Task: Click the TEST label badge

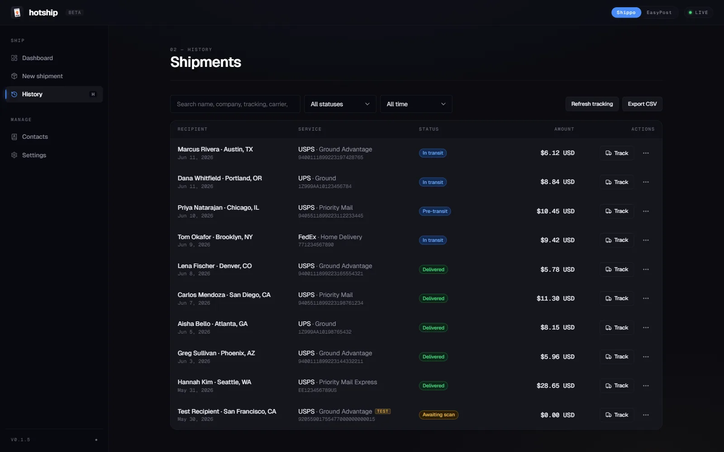Action: click(383, 411)
